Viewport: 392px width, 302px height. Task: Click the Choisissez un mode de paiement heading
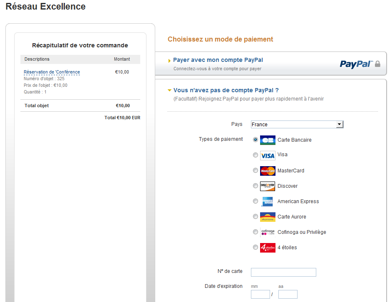(220, 39)
